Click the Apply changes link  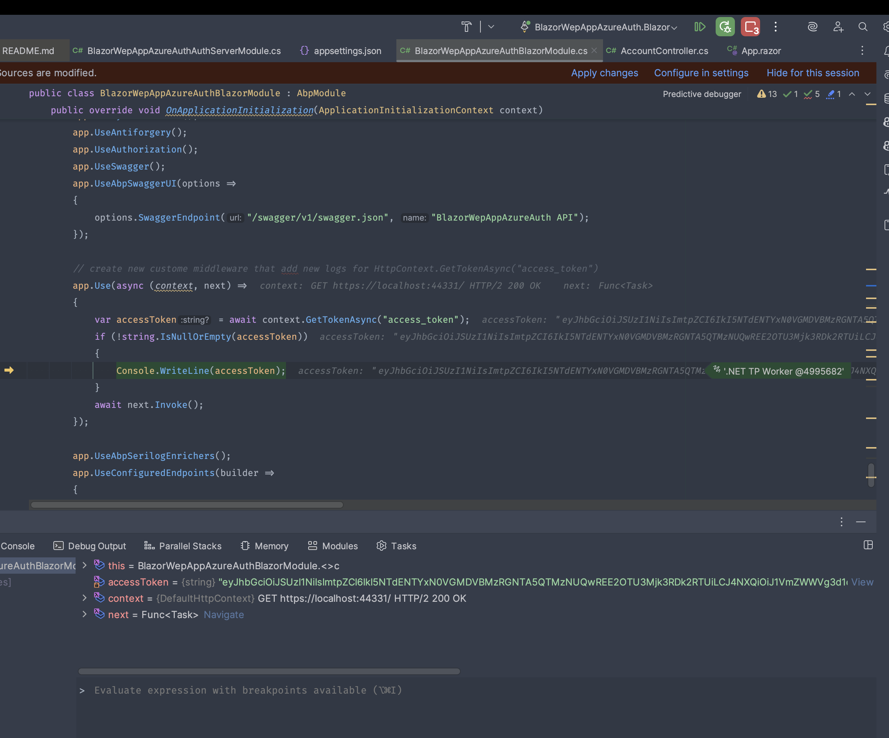click(x=604, y=73)
